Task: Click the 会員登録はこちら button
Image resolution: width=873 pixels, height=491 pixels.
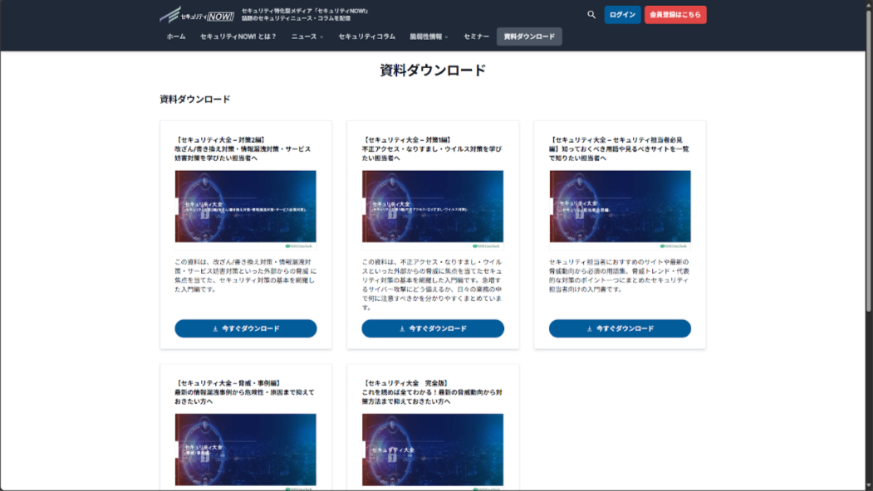Action: [x=675, y=15]
